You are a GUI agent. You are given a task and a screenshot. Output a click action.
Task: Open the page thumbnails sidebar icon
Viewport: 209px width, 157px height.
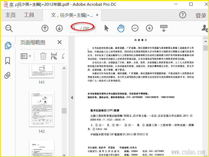[8, 46]
